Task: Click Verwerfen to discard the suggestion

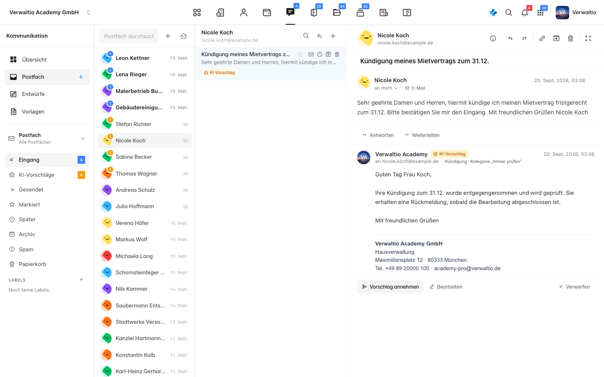Action: point(574,287)
